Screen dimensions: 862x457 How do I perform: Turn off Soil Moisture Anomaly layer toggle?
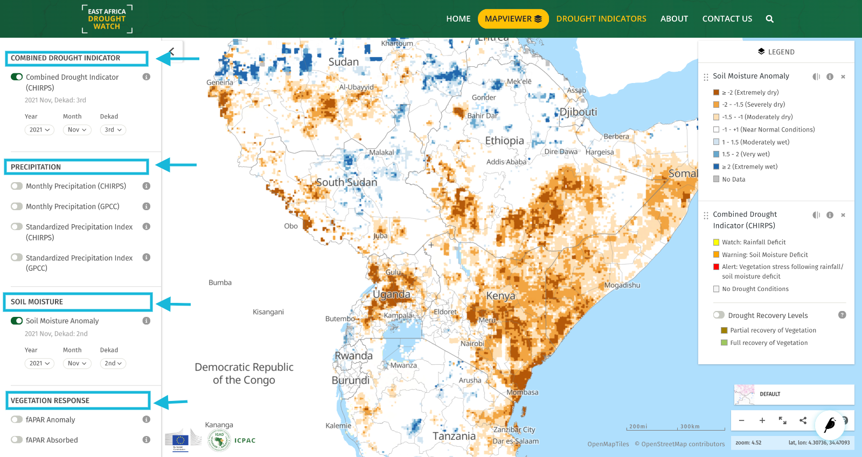[17, 321]
